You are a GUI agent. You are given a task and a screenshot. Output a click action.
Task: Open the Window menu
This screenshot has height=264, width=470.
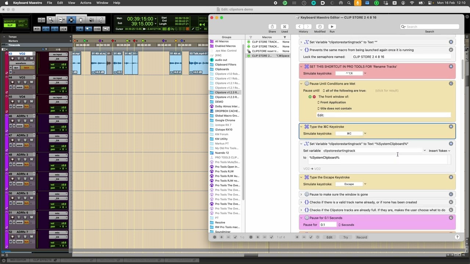pyautogui.click(x=102, y=3)
